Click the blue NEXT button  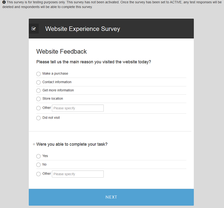click(111, 197)
